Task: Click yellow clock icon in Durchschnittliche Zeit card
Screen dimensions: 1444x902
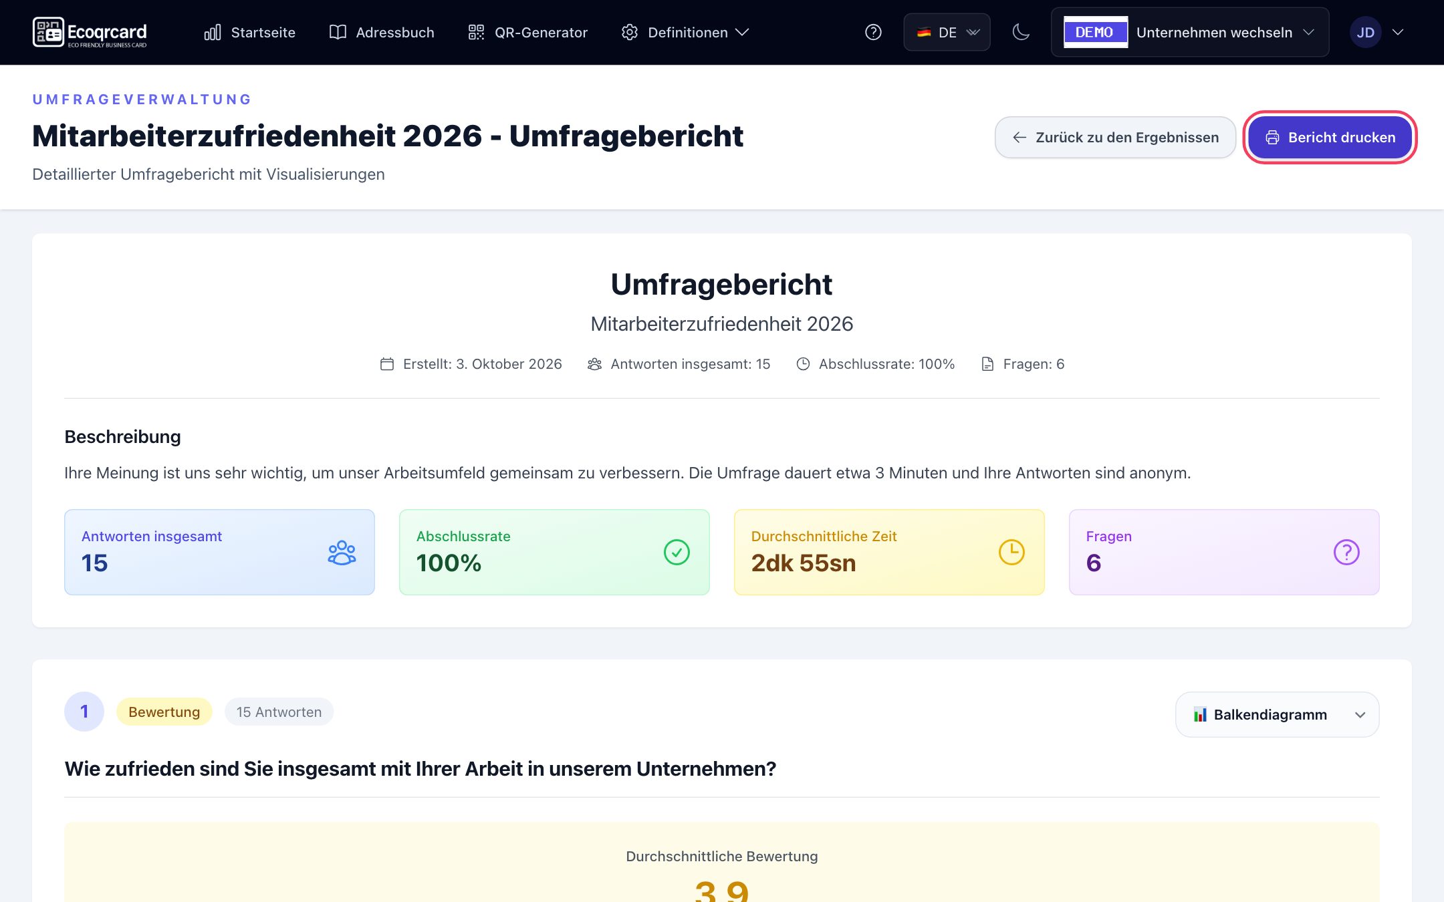Action: click(x=1011, y=553)
